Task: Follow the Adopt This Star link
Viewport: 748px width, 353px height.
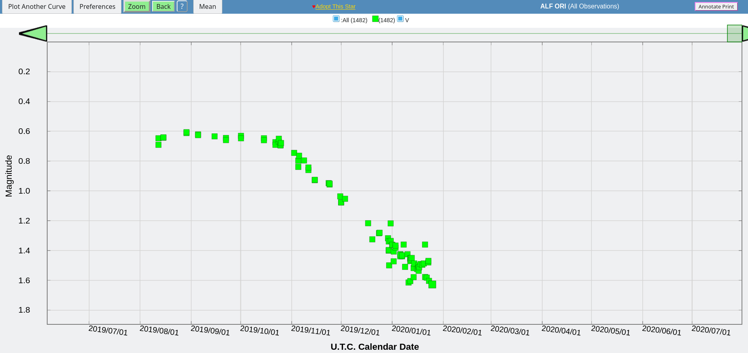Action: (x=335, y=6)
